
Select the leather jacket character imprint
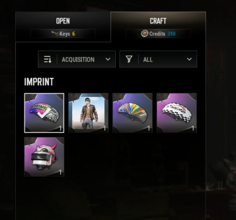[88, 113]
